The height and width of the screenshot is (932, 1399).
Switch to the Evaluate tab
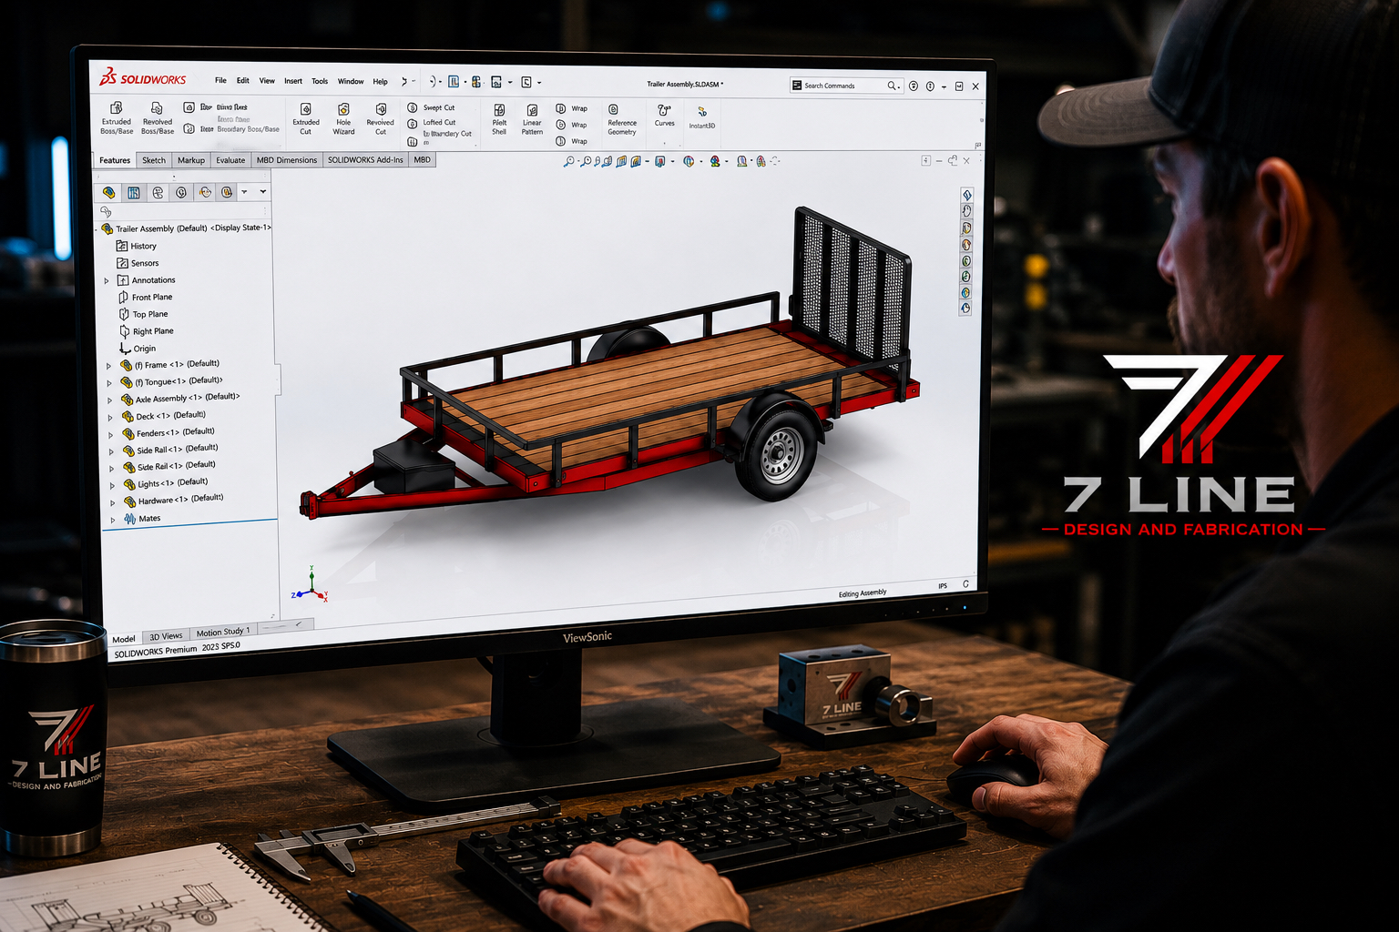tap(230, 160)
